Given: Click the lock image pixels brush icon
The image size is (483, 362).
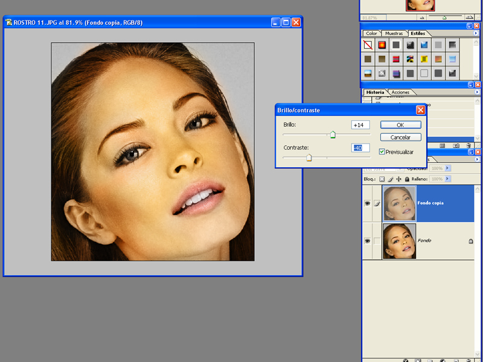Looking at the screenshot, I should click(x=390, y=179).
